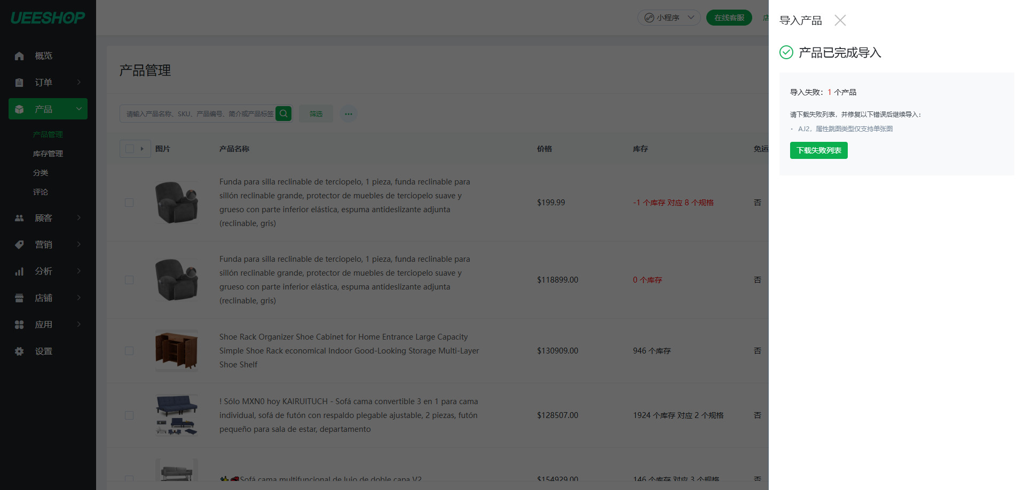Screen dimensions: 1025x490
Task: Open the three-dot more actions button
Action: pyautogui.click(x=348, y=114)
